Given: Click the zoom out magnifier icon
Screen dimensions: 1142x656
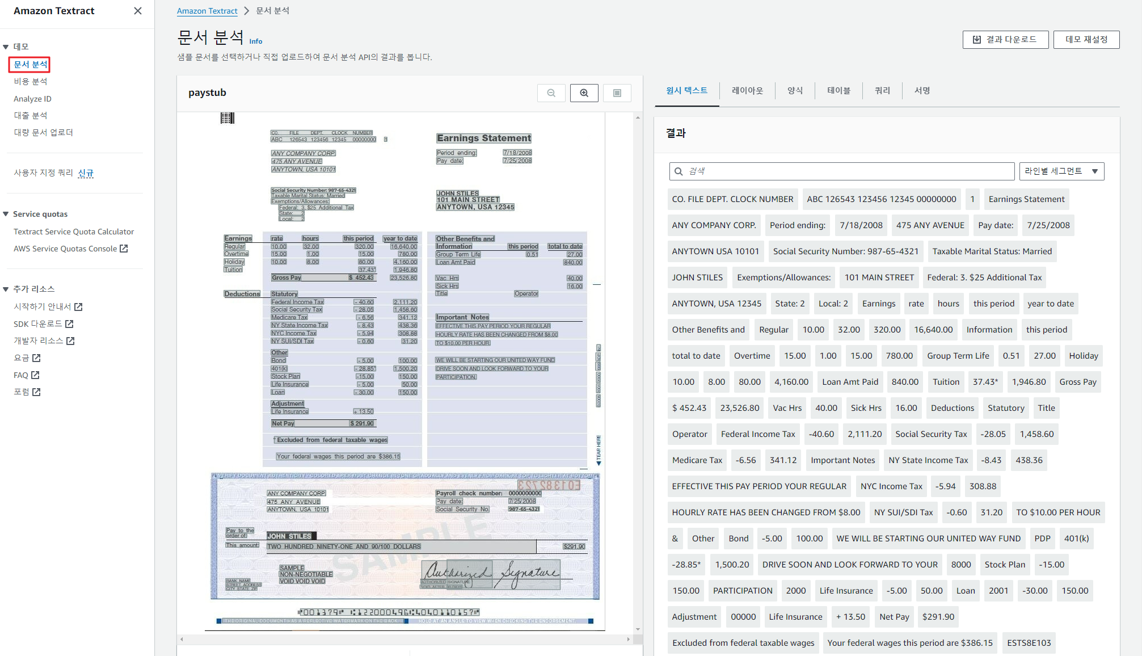Looking at the screenshot, I should click(x=551, y=93).
